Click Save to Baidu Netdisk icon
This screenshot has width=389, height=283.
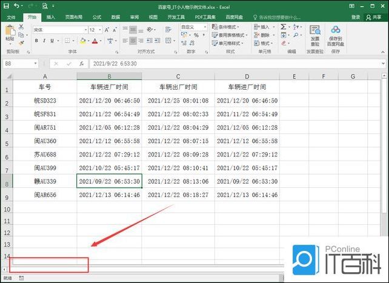[336, 36]
